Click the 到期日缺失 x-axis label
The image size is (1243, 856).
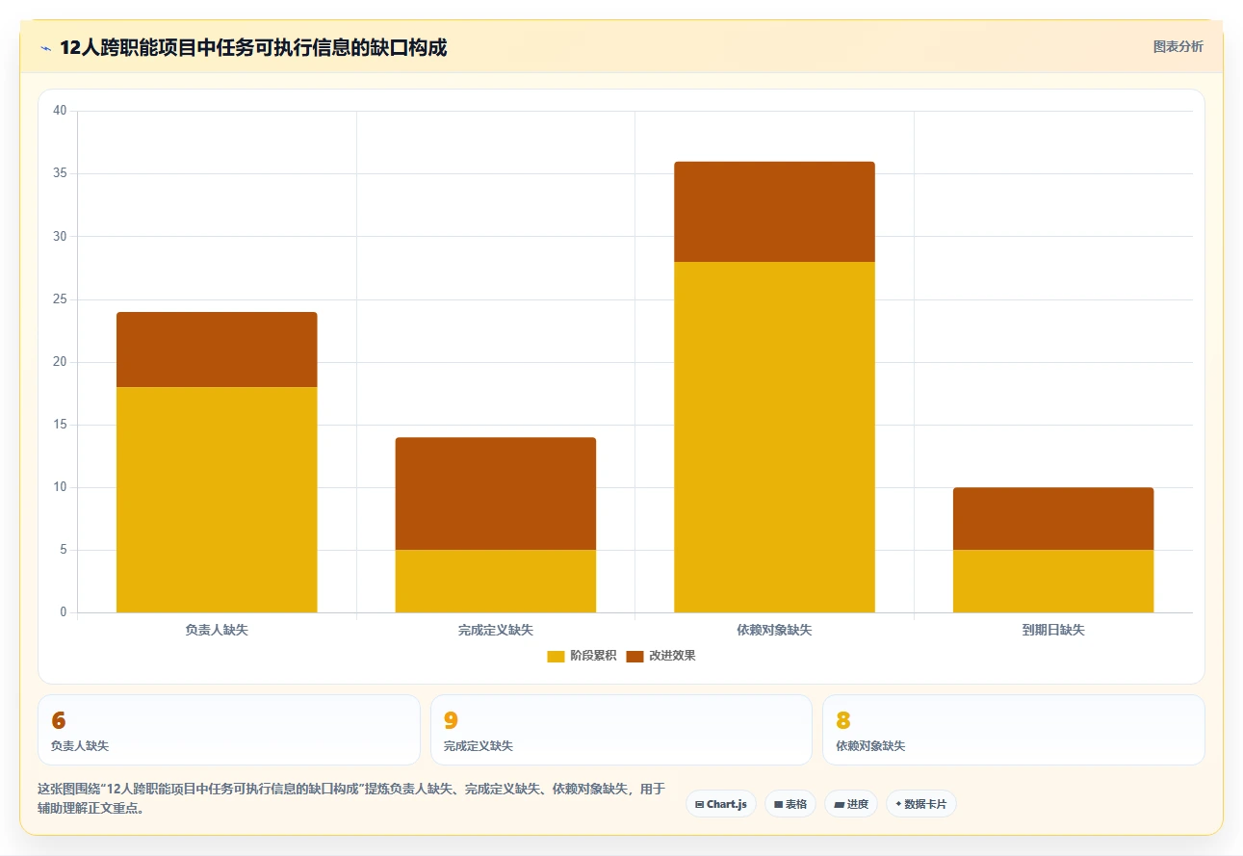(x=1053, y=631)
